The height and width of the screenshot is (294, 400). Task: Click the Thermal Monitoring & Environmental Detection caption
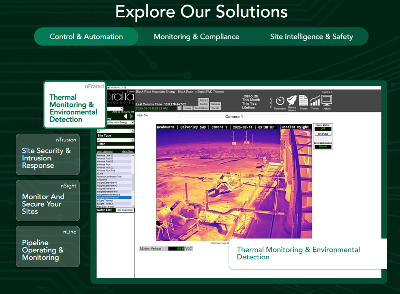[298, 253]
